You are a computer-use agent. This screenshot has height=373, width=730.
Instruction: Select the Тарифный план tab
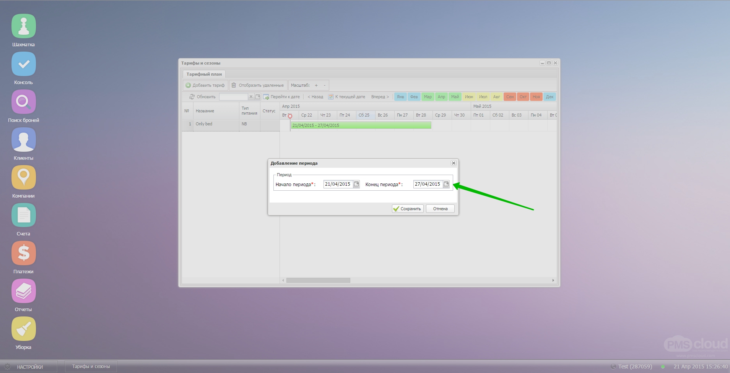(x=204, y=74)
